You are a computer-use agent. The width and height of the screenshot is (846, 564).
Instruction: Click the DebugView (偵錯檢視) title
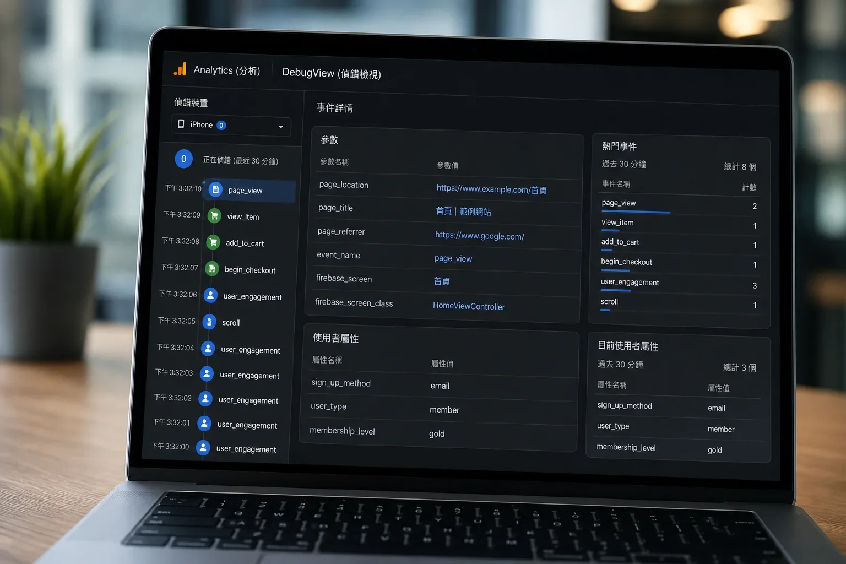tap(332, 73)
